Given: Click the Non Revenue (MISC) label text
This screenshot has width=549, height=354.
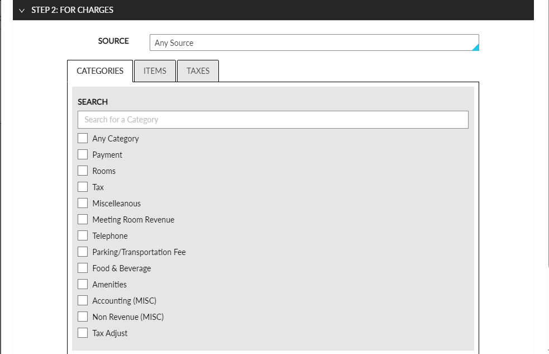Looking at the screenshot, I should coord(128,317).
